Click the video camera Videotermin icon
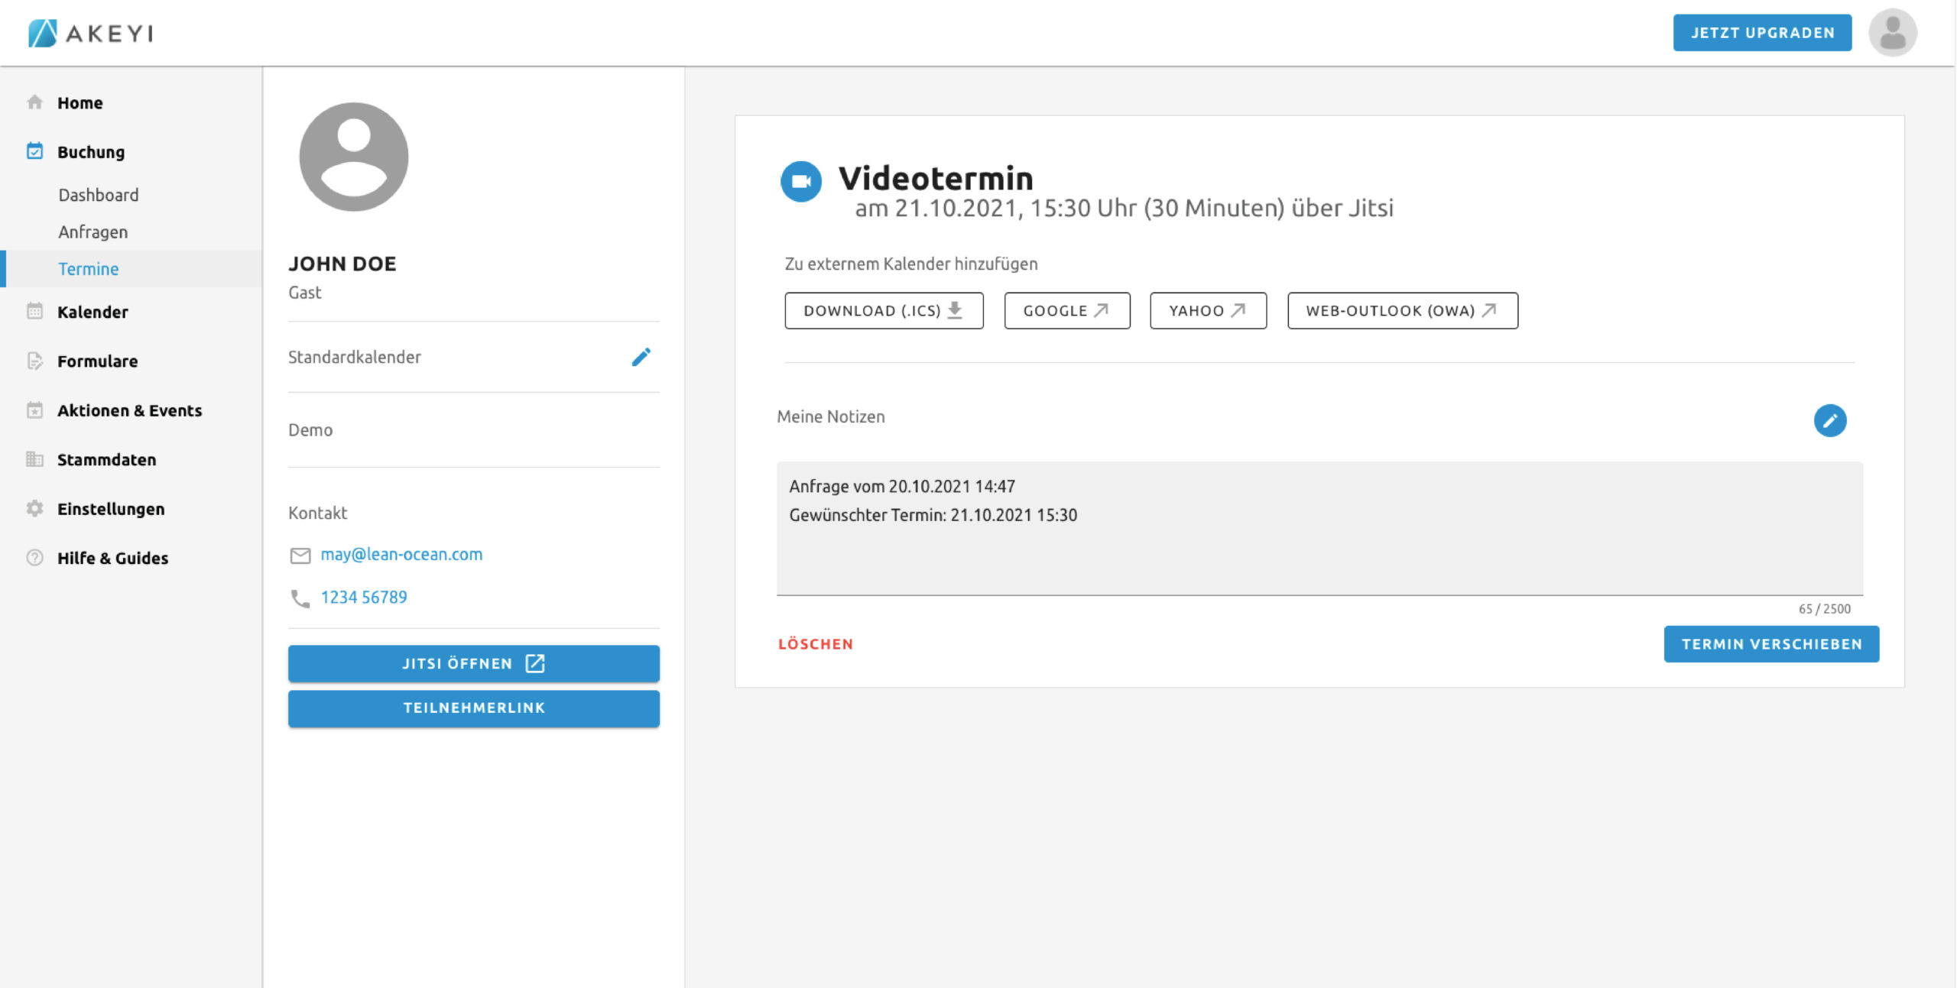This screenshot has width=1957, height=988. pos(800,181)
